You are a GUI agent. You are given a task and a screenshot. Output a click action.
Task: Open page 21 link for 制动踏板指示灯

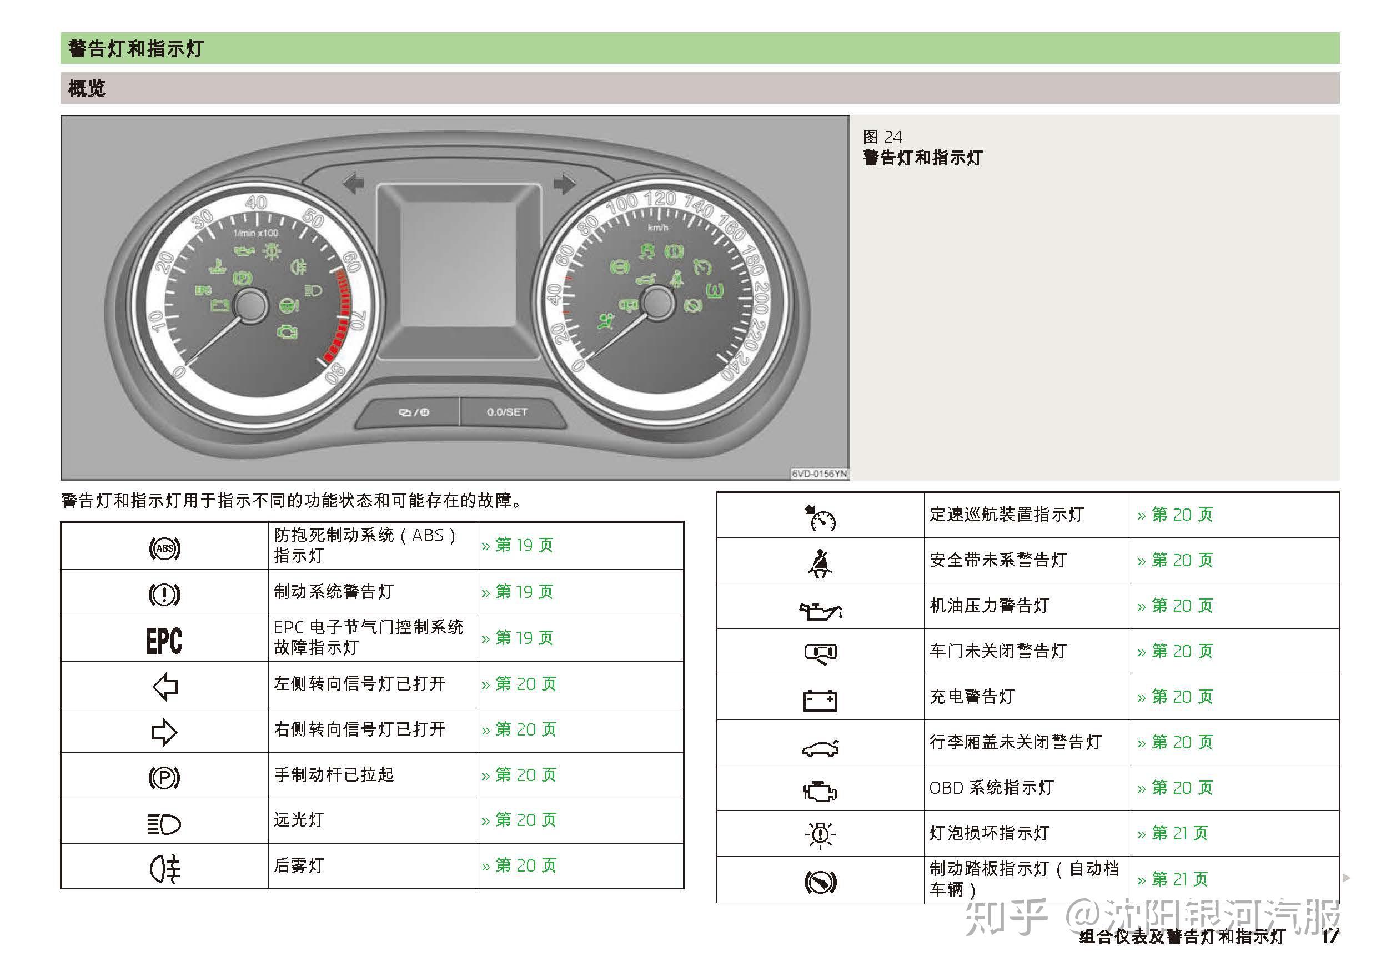1173,880
